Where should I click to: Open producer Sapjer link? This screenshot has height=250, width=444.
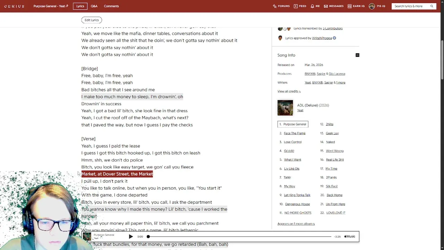321,74
